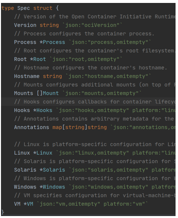178x218 pixels.
Task: Click the json:"root,omitempty" struct tag
Action: 86,59
